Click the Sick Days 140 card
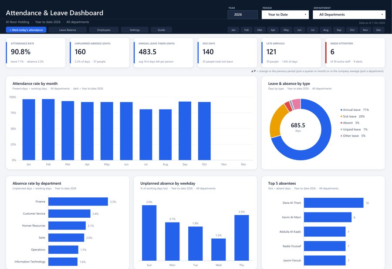The width and height of the screenshot is (392, 269). pyautogui.click(x=227, y=53)
